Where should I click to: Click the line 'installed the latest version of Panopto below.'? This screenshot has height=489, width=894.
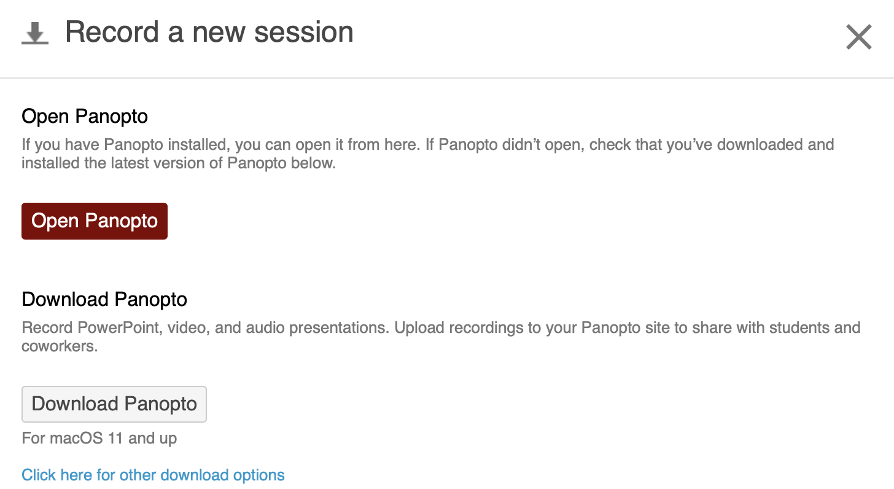(179, 163)
